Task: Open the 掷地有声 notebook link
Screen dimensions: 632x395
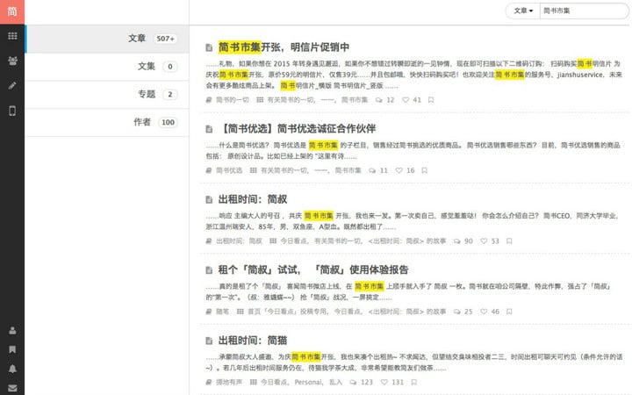Action: 229,382
